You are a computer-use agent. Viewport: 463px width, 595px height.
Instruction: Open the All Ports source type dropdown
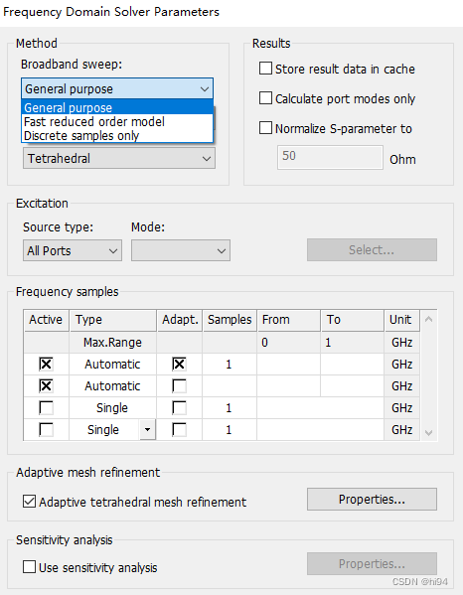73,250
